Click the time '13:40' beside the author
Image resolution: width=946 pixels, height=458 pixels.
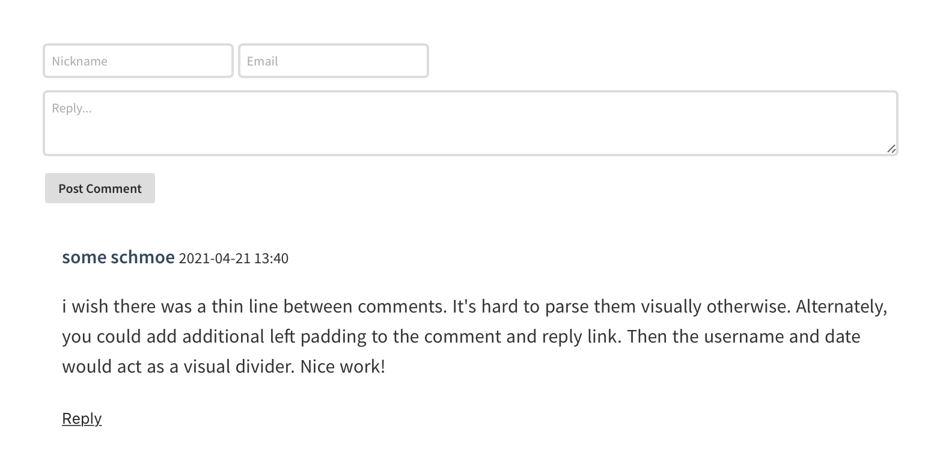pos(271,258)
